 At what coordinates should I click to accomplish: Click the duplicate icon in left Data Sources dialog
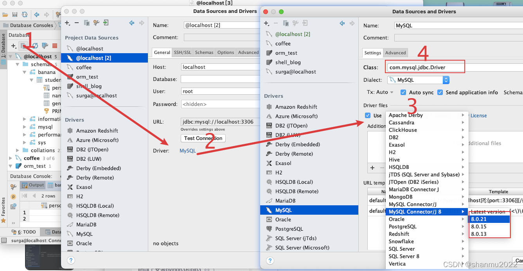click(x=86, y=23)
